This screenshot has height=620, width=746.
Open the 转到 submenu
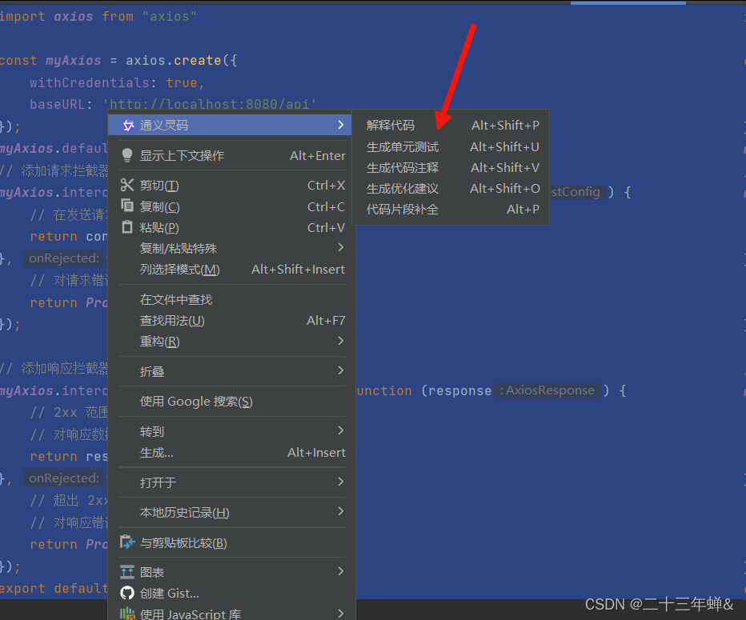coord(230,431)
